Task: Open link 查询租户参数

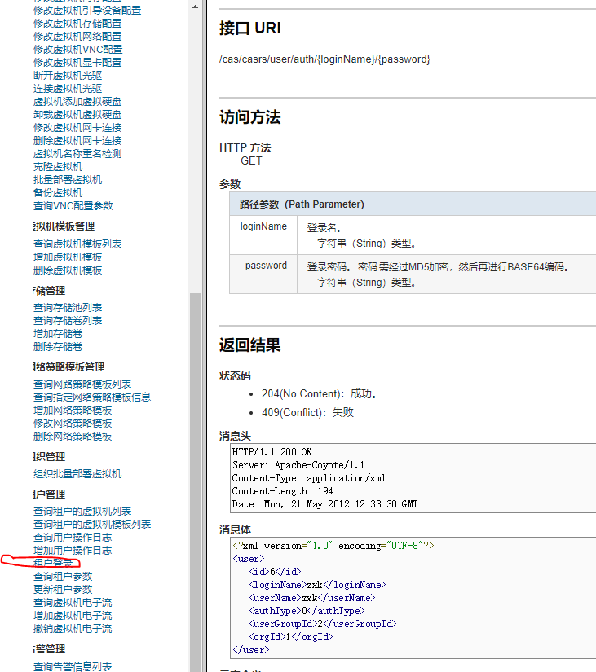Action: pos(63,577)
